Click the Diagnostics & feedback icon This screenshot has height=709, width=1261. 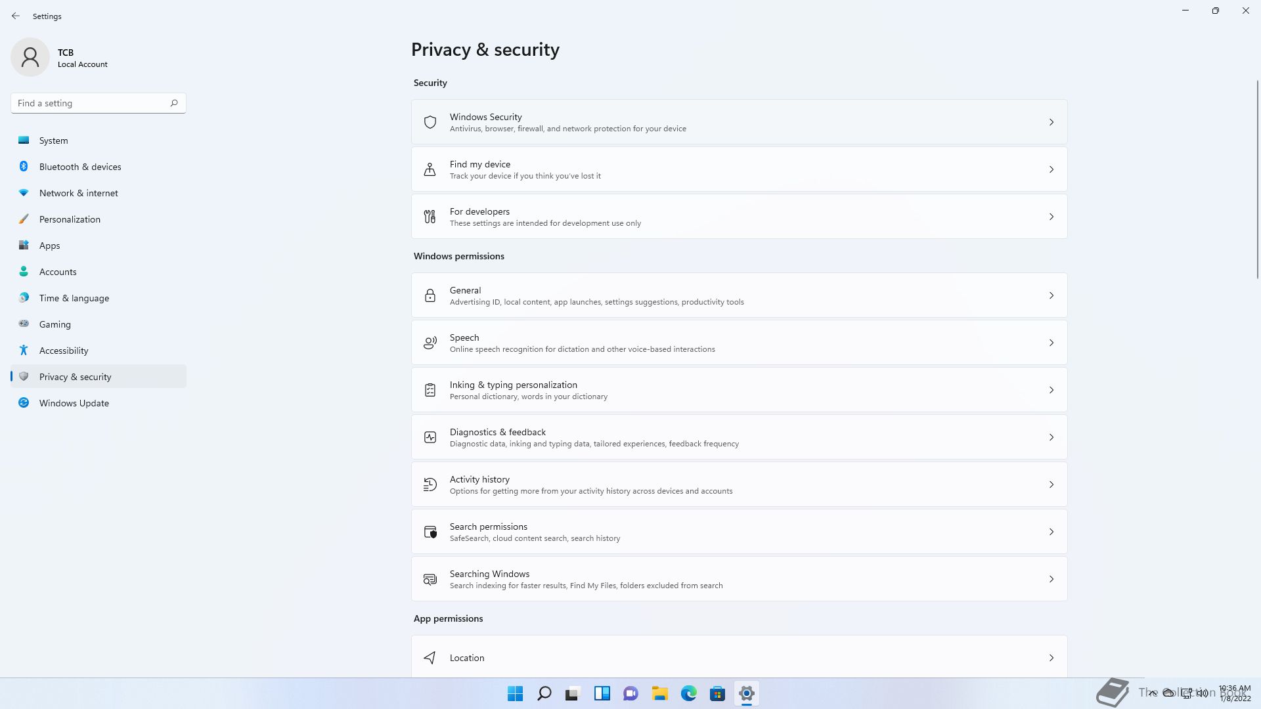[x=430, y=437]
